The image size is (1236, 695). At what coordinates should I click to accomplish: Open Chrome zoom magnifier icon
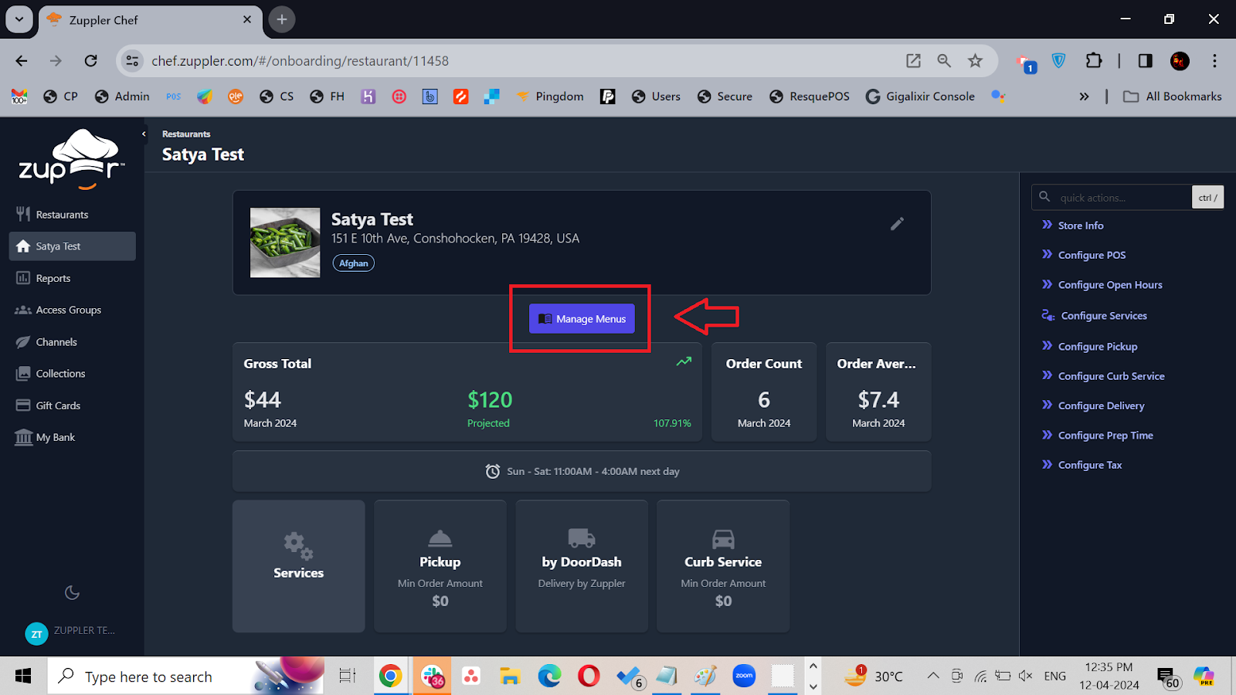(x=944, y=61)
